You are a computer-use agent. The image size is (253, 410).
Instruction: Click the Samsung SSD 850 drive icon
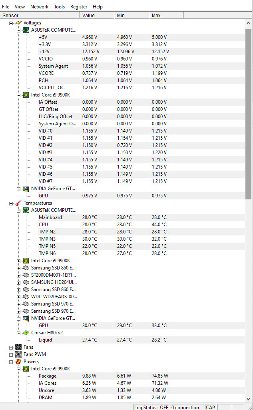tap(26, 268)
